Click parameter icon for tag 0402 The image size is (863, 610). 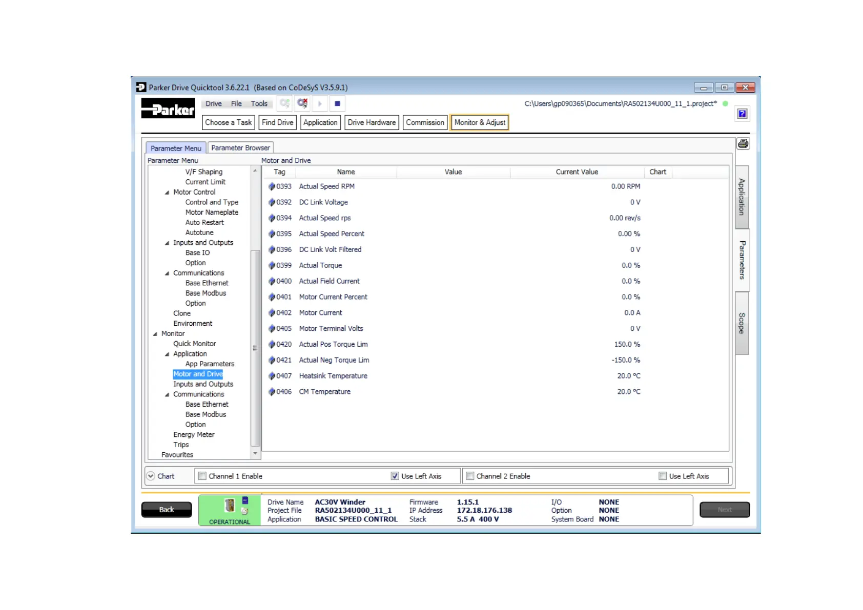tap(272, 313)
